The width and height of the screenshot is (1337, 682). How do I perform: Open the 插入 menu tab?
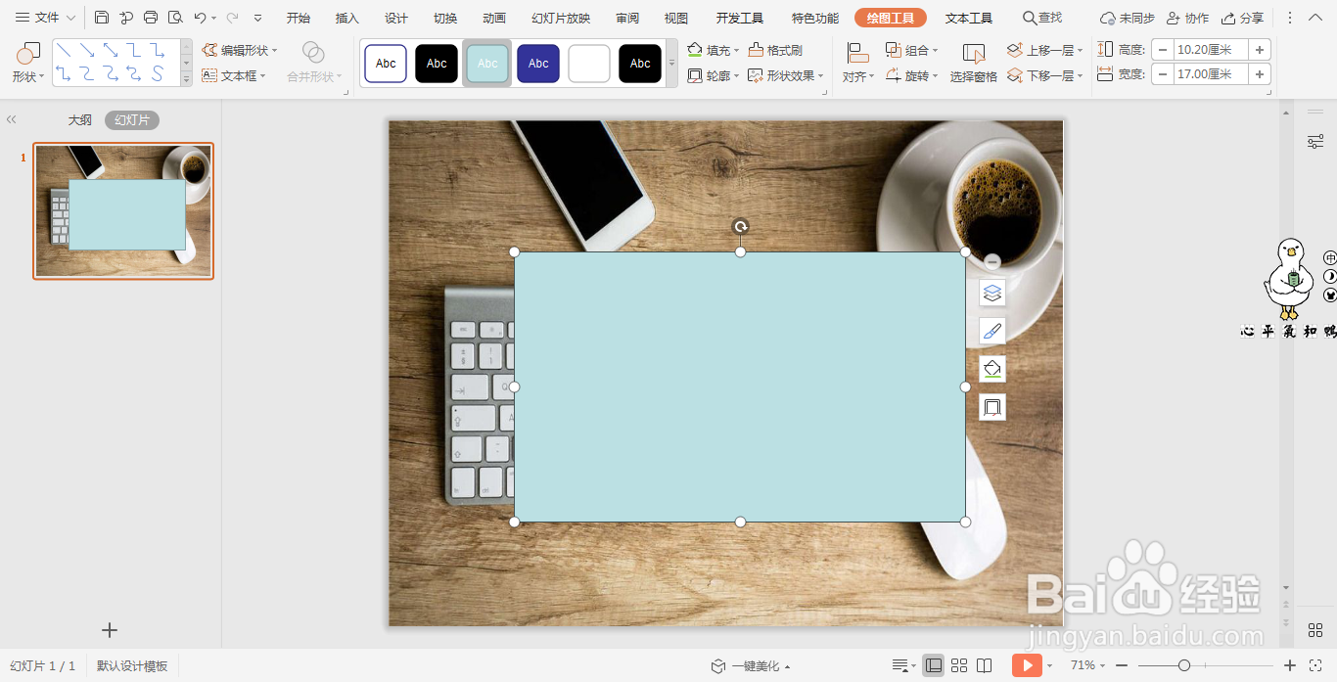pos(346,17)
